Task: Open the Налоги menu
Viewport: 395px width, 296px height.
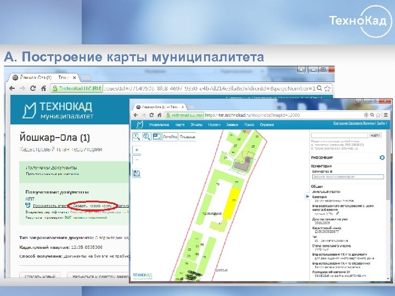Action: coord(215,124)
